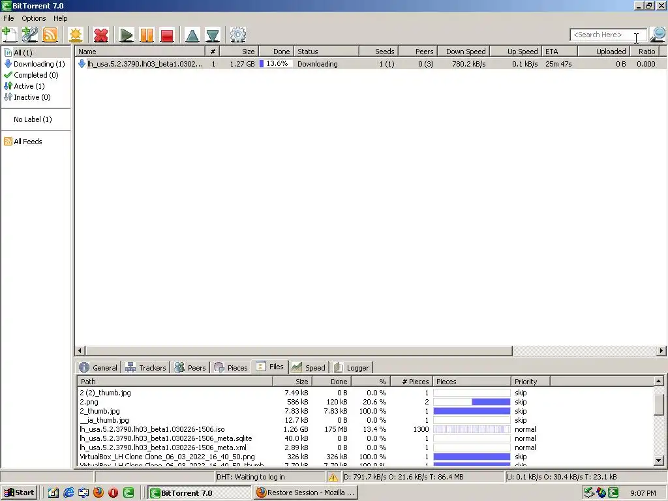
Task: Open the Help menu
Action: [61, 18]
